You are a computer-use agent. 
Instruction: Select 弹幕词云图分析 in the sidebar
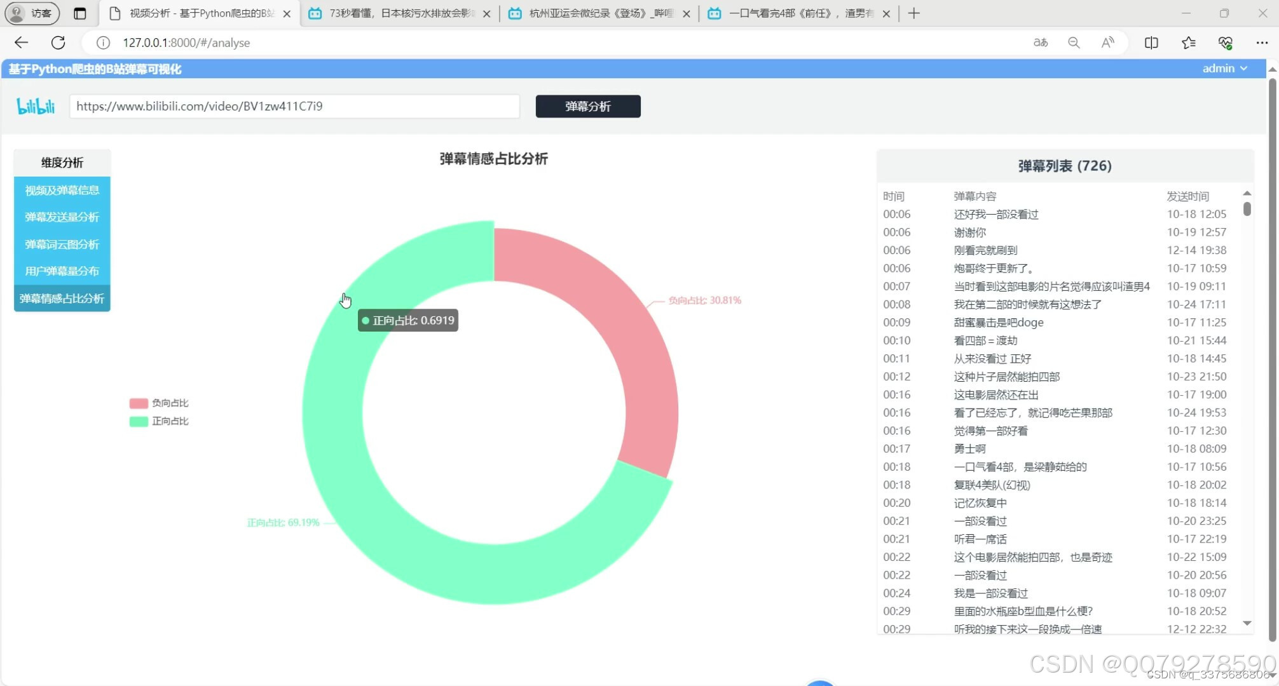click(x=62, y=244)
